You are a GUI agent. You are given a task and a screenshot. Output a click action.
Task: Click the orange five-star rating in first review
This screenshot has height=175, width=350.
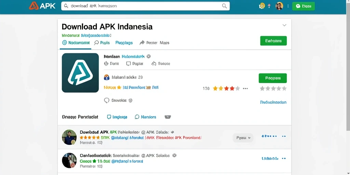pyautogui.click(x=90, y=137)
